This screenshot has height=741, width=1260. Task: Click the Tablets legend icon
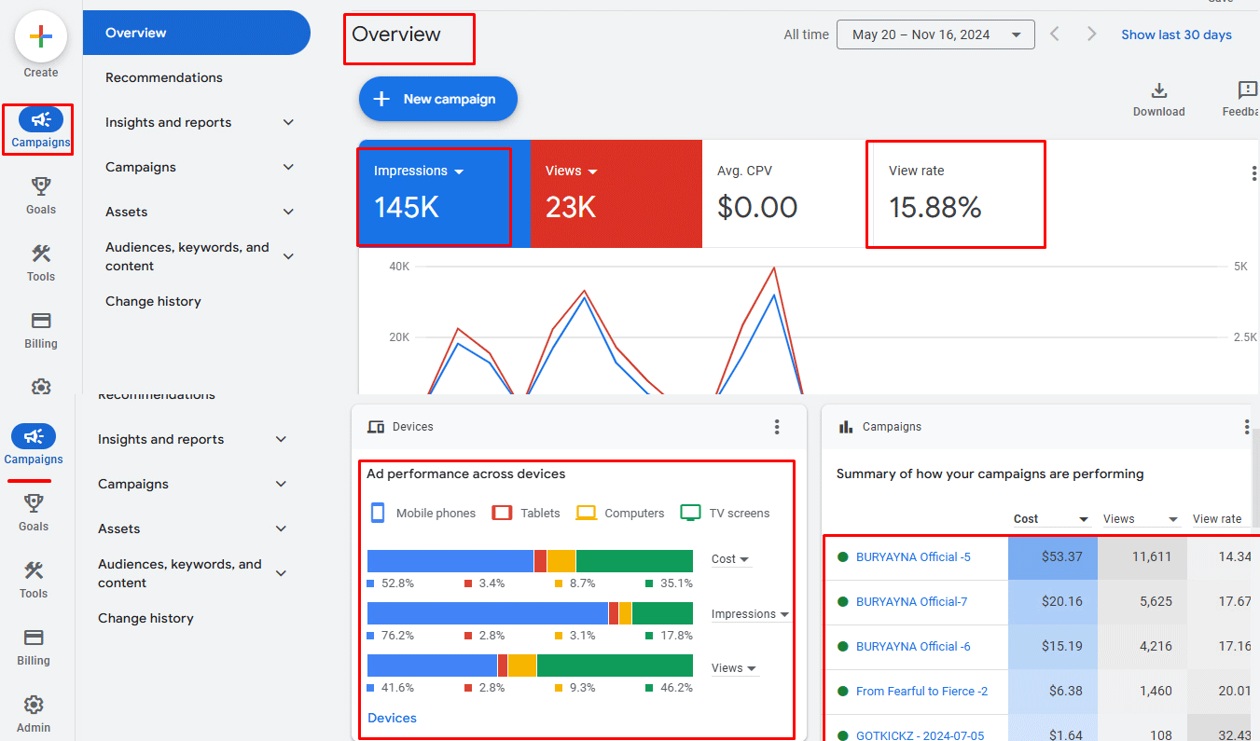click(502, 513)
